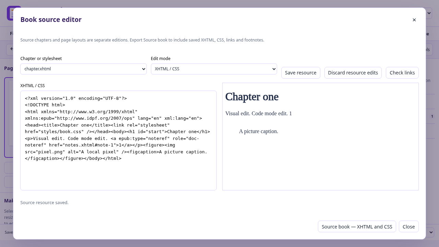Click the 'A picture caption.' preview text
The image size is (439, 247).
pyautogui.click(x=259, y=131)
